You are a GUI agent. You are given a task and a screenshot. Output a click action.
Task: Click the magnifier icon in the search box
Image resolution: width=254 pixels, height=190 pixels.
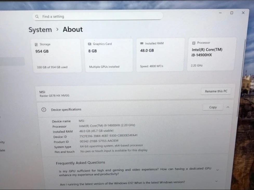pos(37,17)
